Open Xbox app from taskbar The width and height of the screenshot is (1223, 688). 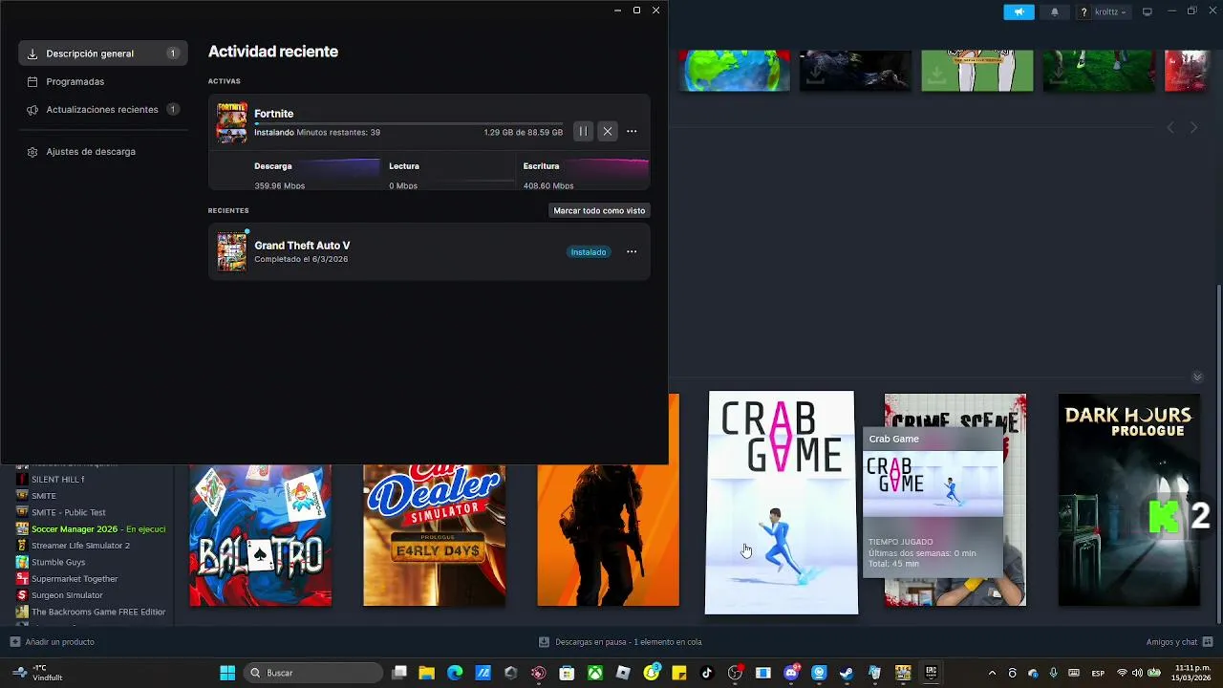(594, 673)
